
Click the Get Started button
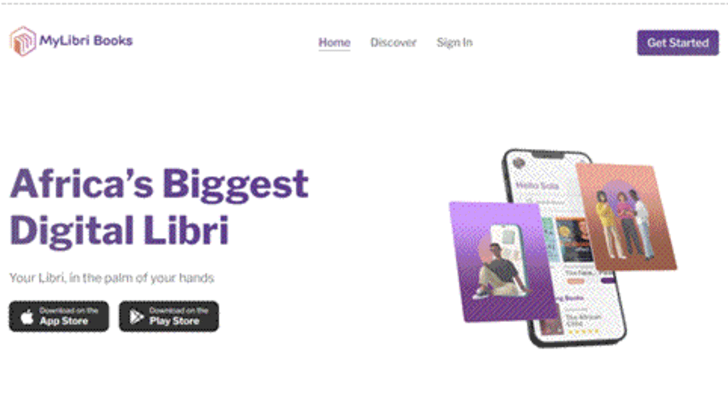point(678,43)
